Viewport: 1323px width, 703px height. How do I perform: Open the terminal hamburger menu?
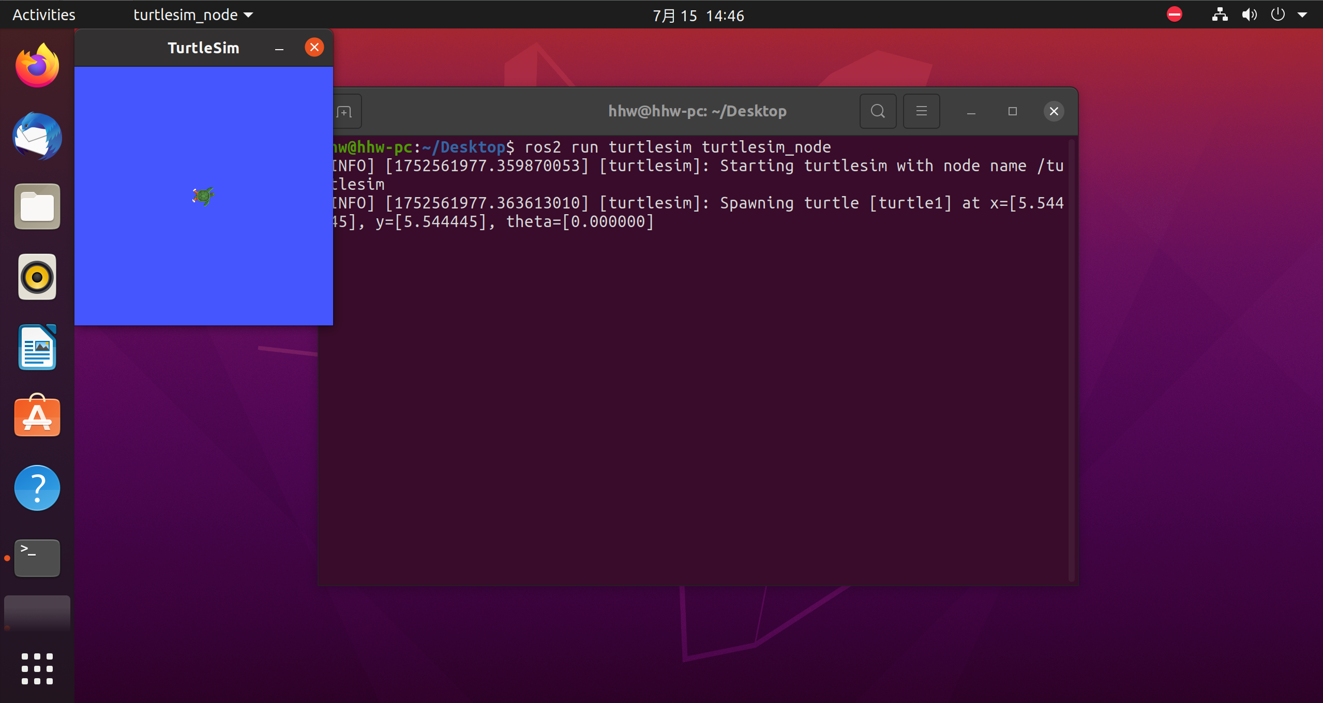(x=921, y=111)
